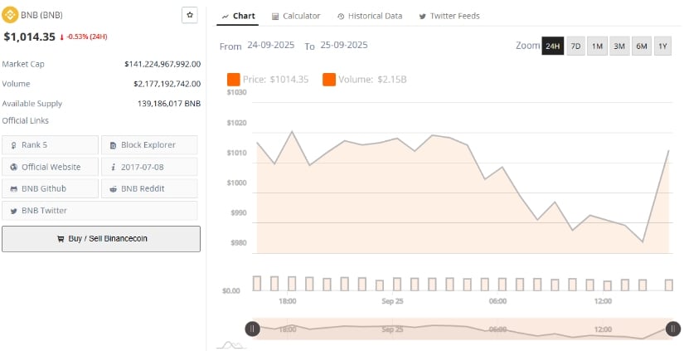Click the BNB coin logo icon
This screenshot has width=684, height=351.
click(10, 15)
